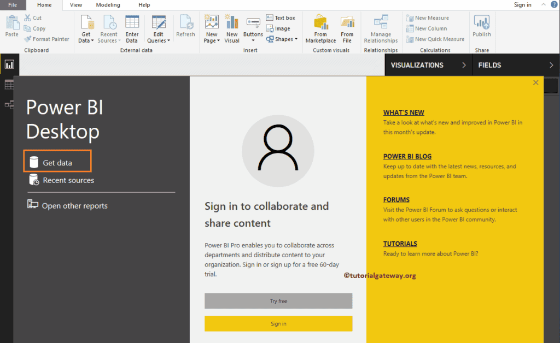
Task: Click the Try free button
Action: pos(278,301)
